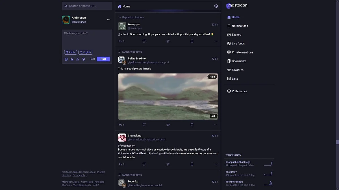Hide the image in Pakito's post
339x190 pixels.
(212, 77)
